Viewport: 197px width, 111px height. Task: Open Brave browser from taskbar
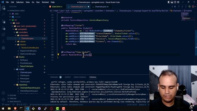pos(15,109)
